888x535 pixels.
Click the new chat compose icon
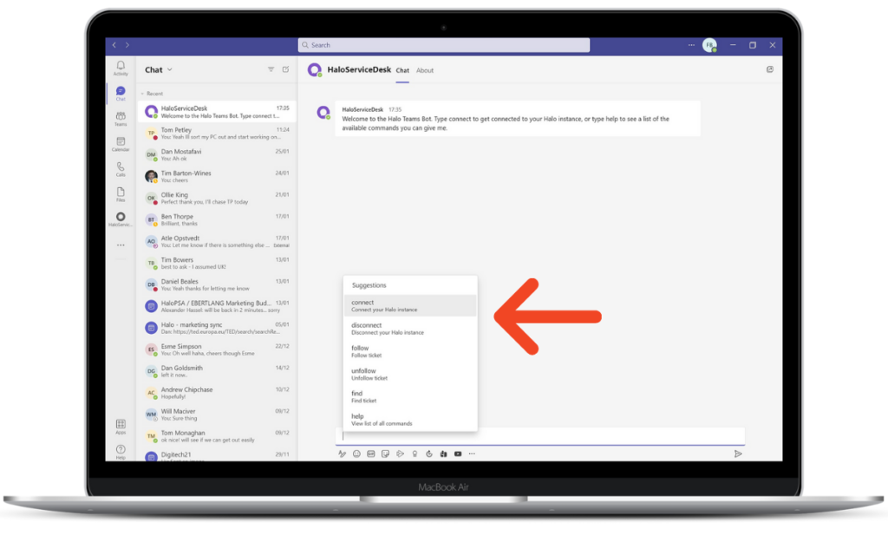click(x=286, y=69)
